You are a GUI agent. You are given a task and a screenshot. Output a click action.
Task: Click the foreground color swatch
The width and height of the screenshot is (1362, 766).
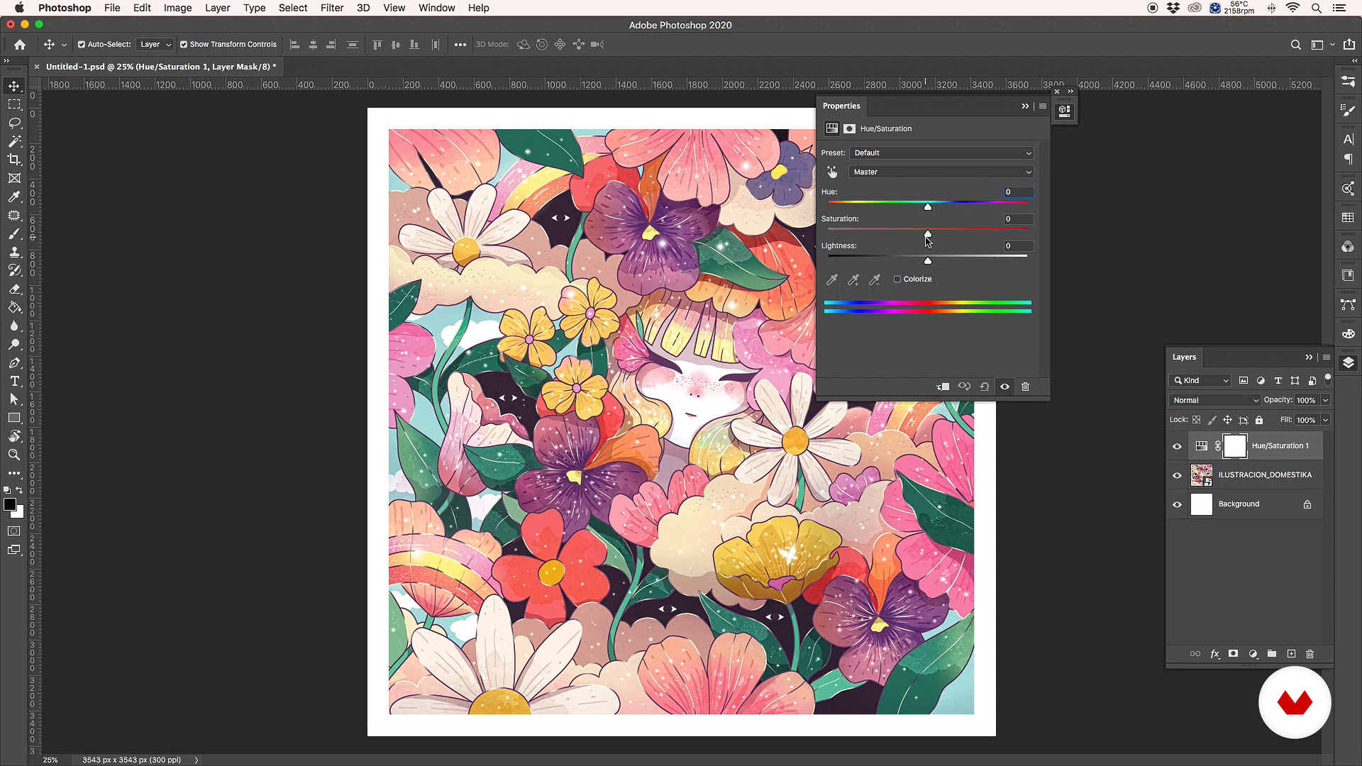click(x=10, y=504)
